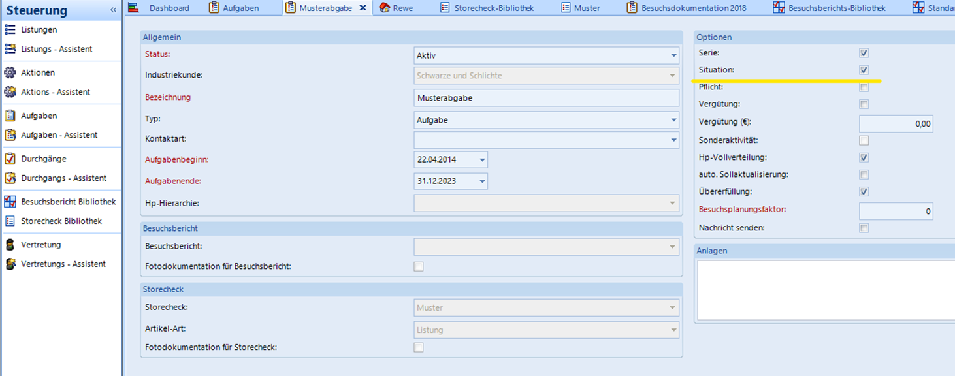Select the Besuchsbericht Bibliothek icon
Viewport: 955px width, 376px height.
pos(10,202)
